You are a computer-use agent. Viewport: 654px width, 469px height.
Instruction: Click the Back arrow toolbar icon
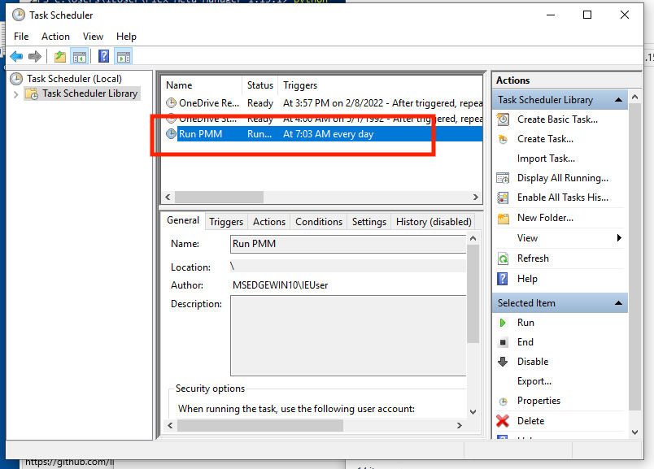point(16,56)
